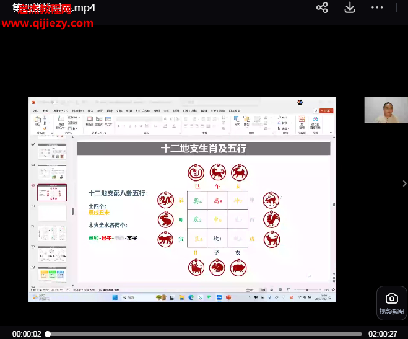Viewport: 408px width, 339px height.
Task: Select the rooster zodiac icon beside 酉
Action: [x=270, y=220]
